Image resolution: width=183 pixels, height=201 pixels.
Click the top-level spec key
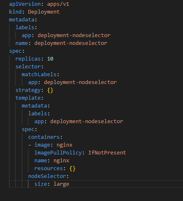(x=15, y=51)
